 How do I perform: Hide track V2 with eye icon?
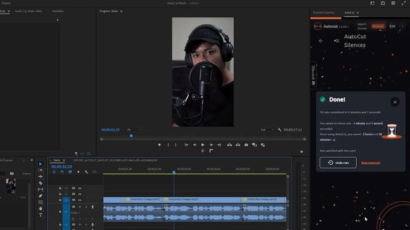(79, 194)
